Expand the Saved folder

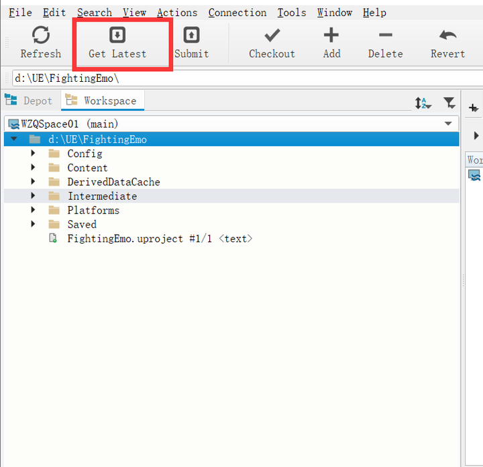point(33,224)
